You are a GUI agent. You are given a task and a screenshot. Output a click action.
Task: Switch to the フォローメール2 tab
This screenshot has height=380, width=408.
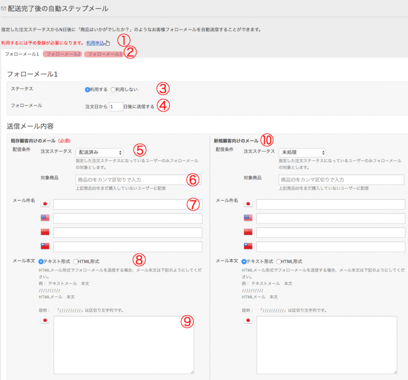coord(63,54)
